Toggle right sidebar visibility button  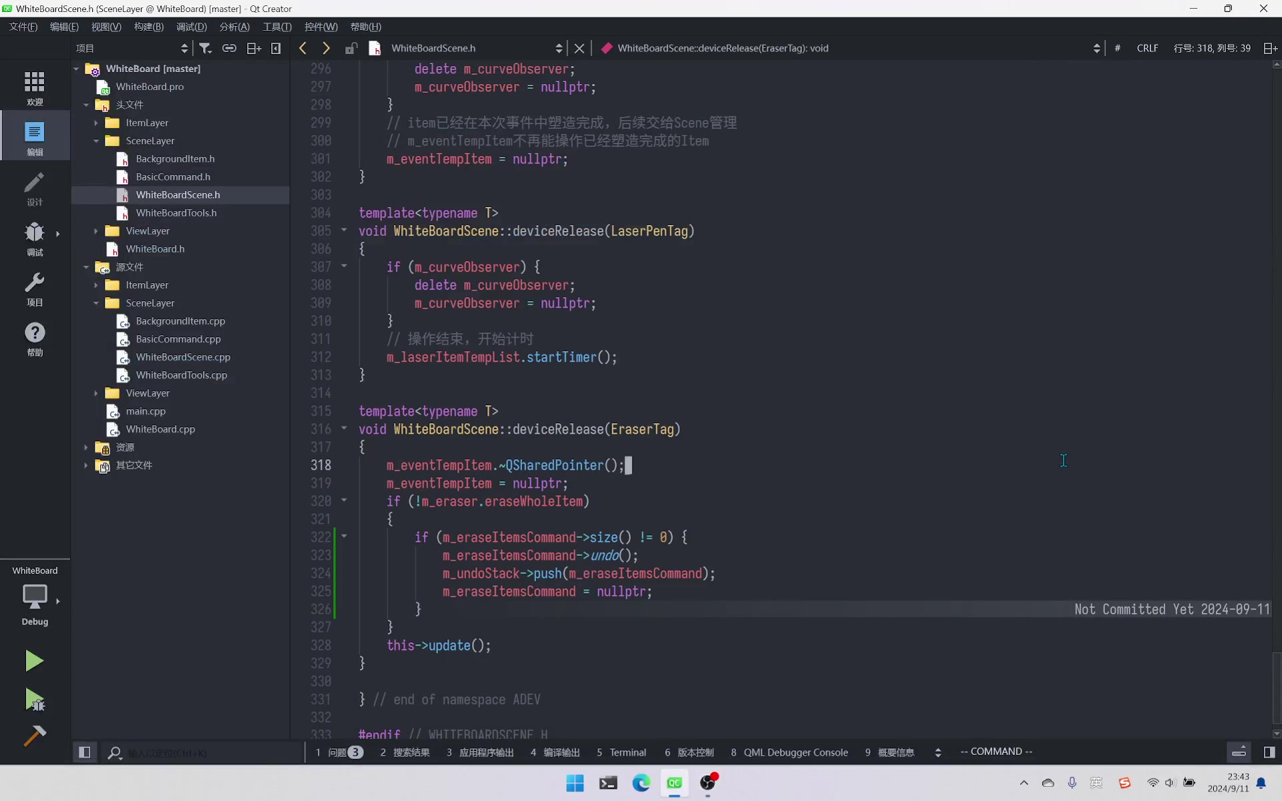1269,752
